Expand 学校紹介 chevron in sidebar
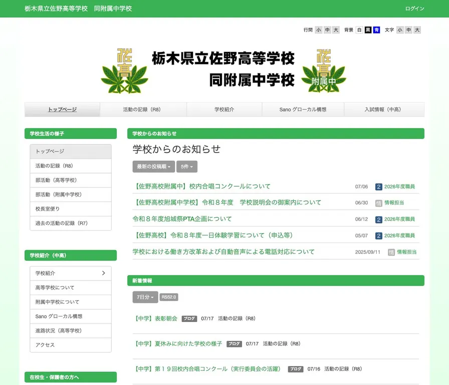Image resolution: width=449 pixels, height=385 pixels. point(103,273)
